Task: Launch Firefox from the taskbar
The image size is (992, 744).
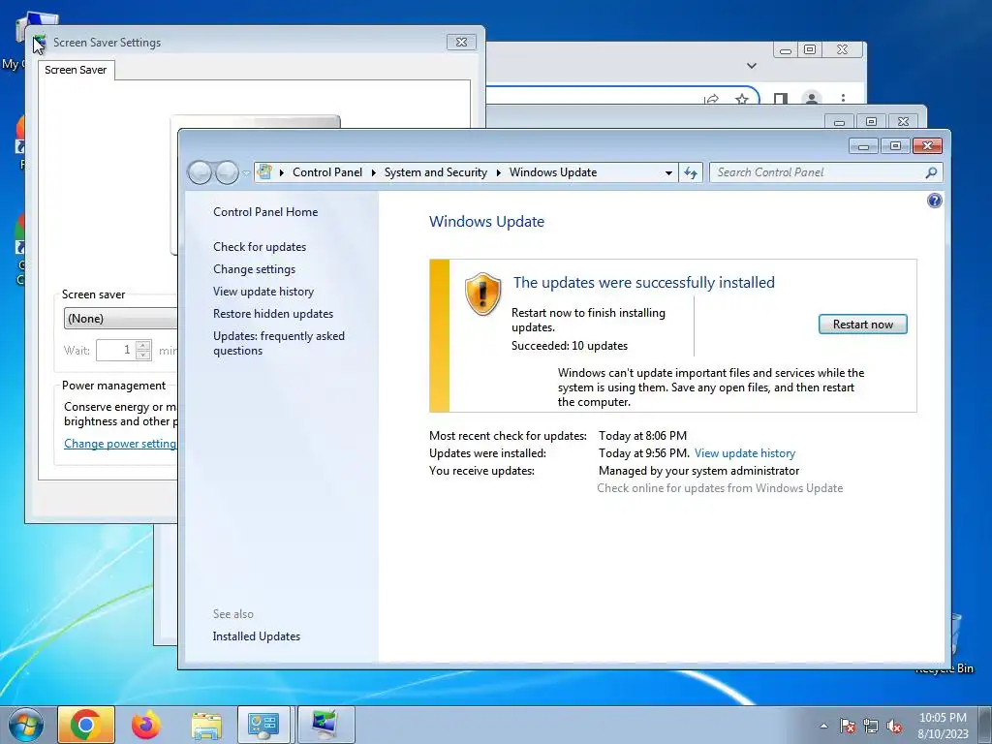Action: click(x=146, y=725)
